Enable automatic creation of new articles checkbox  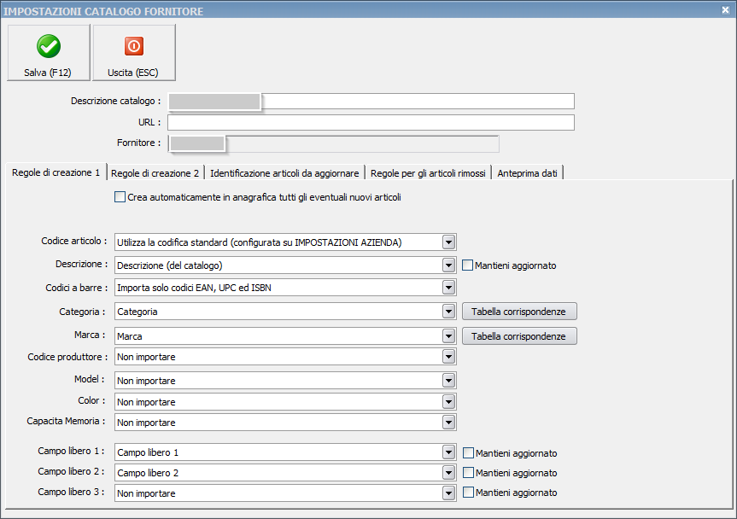[x=120, y=197]
